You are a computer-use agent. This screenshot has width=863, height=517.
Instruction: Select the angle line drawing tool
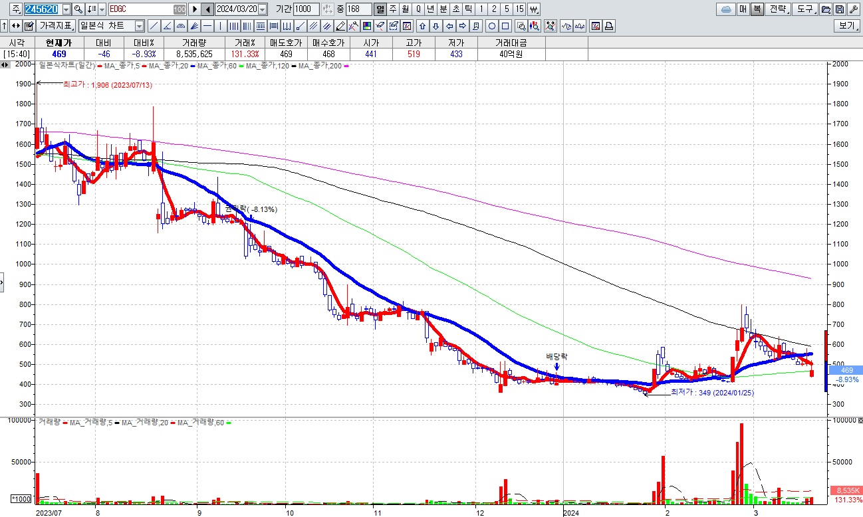pos(167,26)
